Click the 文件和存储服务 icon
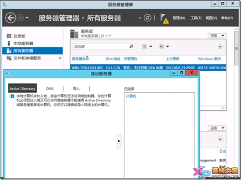 coord(9,58)
